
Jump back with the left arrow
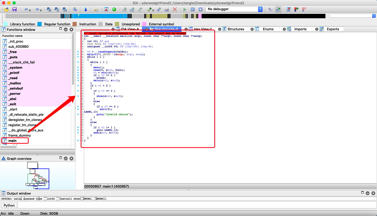tap(26, 9)
